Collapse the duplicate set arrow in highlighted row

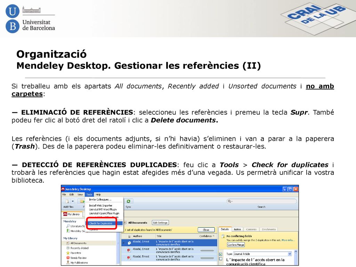click(124, 243)
